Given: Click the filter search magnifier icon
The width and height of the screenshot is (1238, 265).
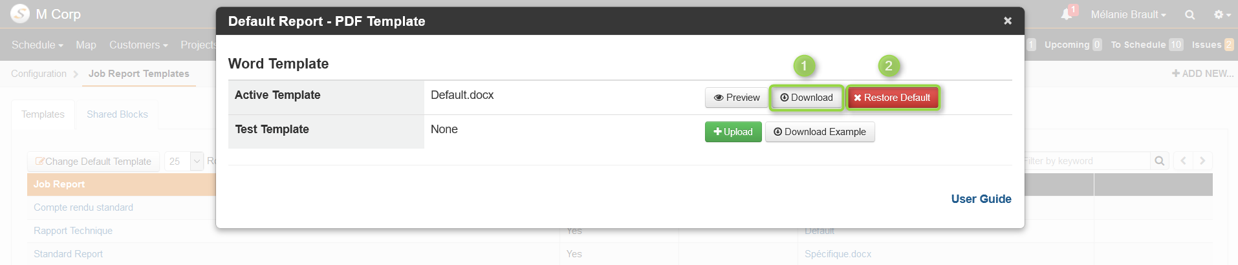Looking at the screenshot, I should [1159, 161].
